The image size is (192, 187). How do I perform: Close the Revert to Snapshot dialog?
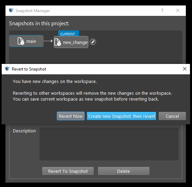tap(185, 69)
